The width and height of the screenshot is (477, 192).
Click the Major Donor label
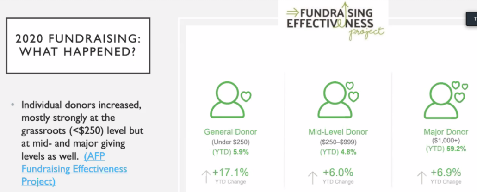coord(446,132)
